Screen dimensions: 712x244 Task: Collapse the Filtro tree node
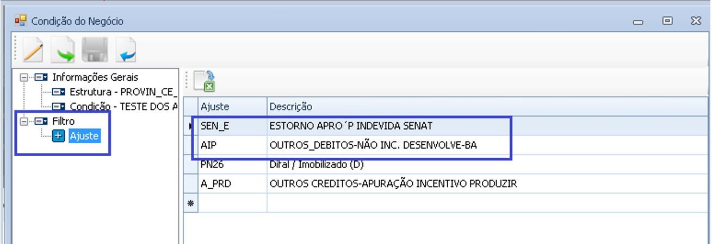(23, 121)
